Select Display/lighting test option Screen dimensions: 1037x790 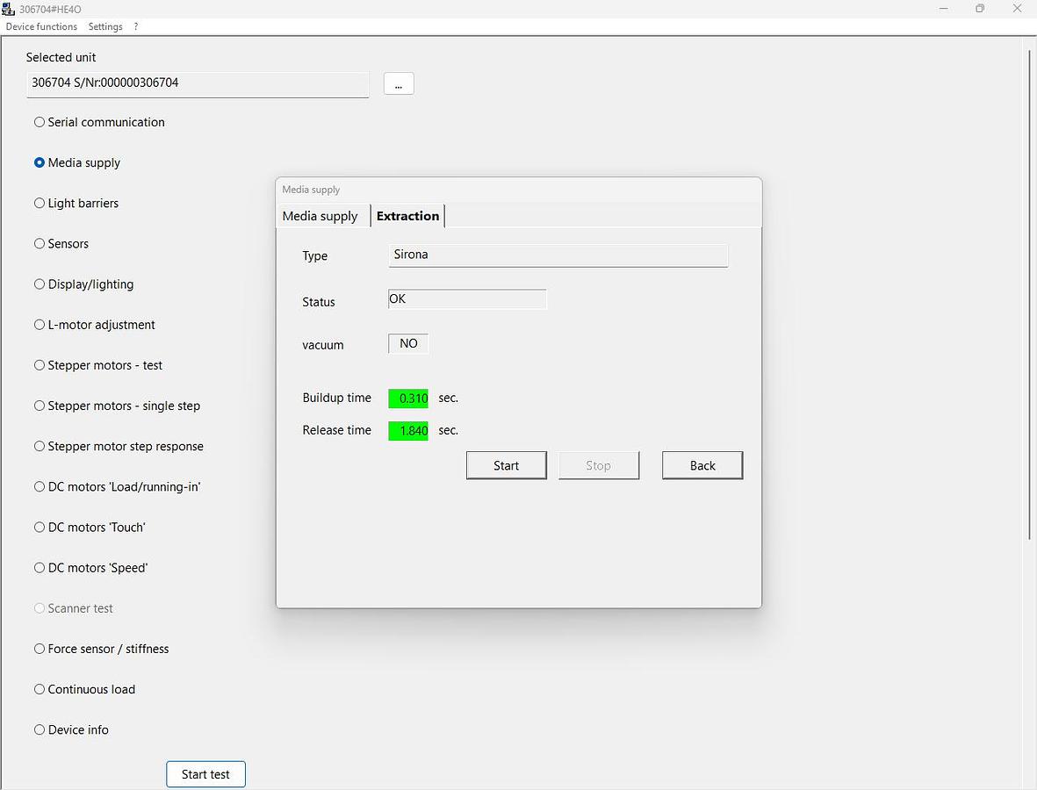coord(40,284)
